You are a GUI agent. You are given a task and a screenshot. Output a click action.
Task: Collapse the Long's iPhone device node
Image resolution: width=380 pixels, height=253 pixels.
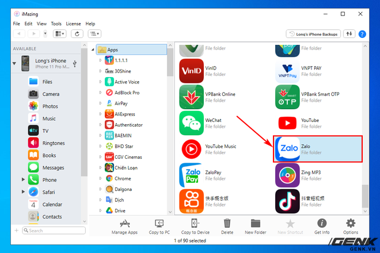pyautogui.click(x=14, y=63)
